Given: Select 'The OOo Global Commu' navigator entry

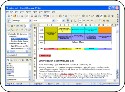Looking at the screenshot, I should pos(19,41).
